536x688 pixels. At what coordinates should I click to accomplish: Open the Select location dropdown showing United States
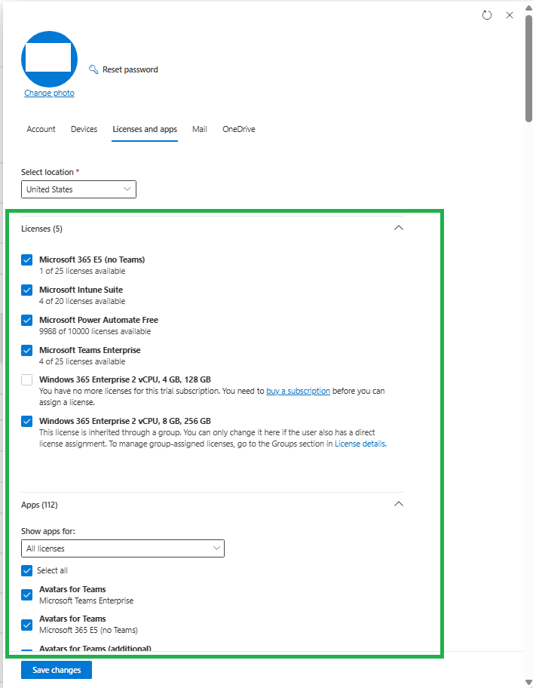pyautogui.click(x=78, y=189)
